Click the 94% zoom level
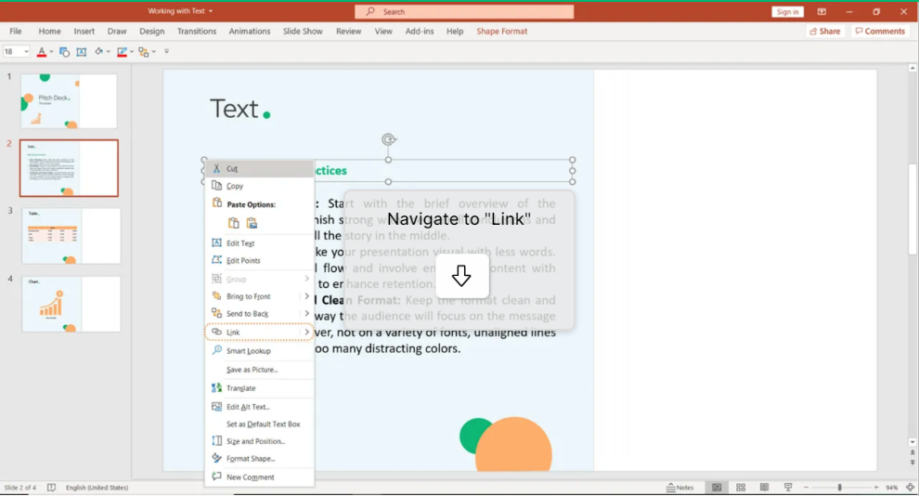The width and height of the screenshot is (919, 496). coord(892,488)
